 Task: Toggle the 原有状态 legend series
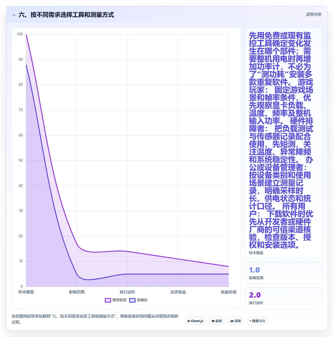[116, 300]
